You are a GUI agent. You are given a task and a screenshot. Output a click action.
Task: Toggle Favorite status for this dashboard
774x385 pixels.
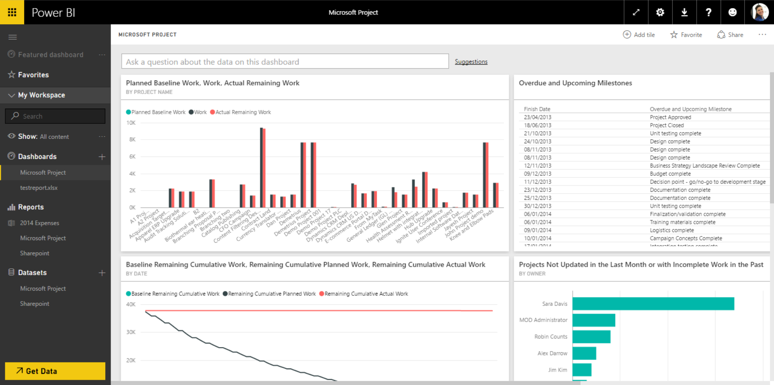coord(686,35)
